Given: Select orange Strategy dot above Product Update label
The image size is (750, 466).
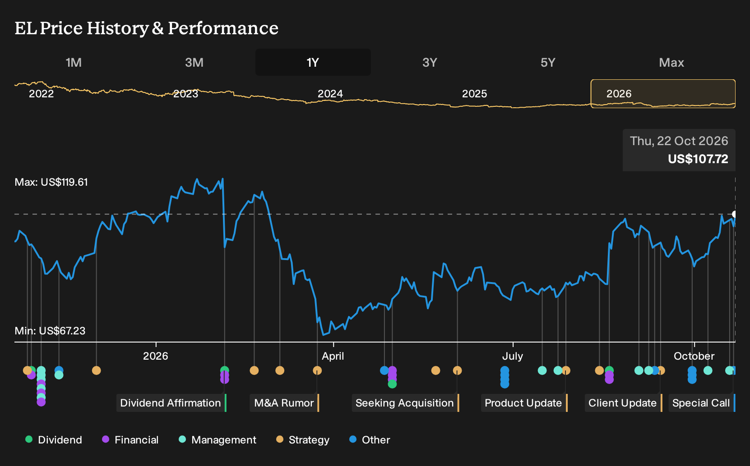Looking at the screenshot, I should click(566, 370).
